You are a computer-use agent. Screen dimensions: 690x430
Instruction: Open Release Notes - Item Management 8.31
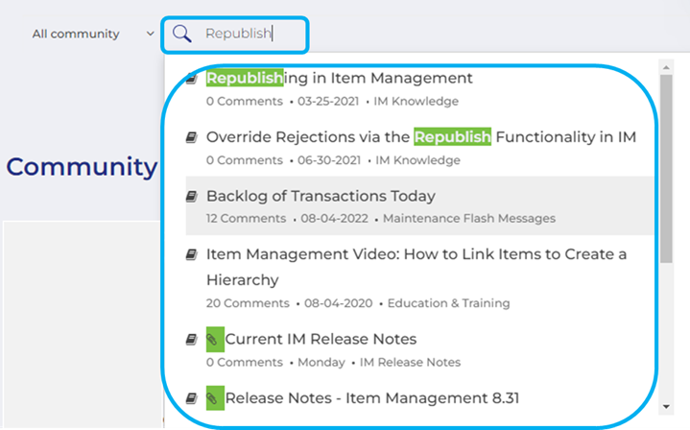pyautogui.click(x=372, y=397)
